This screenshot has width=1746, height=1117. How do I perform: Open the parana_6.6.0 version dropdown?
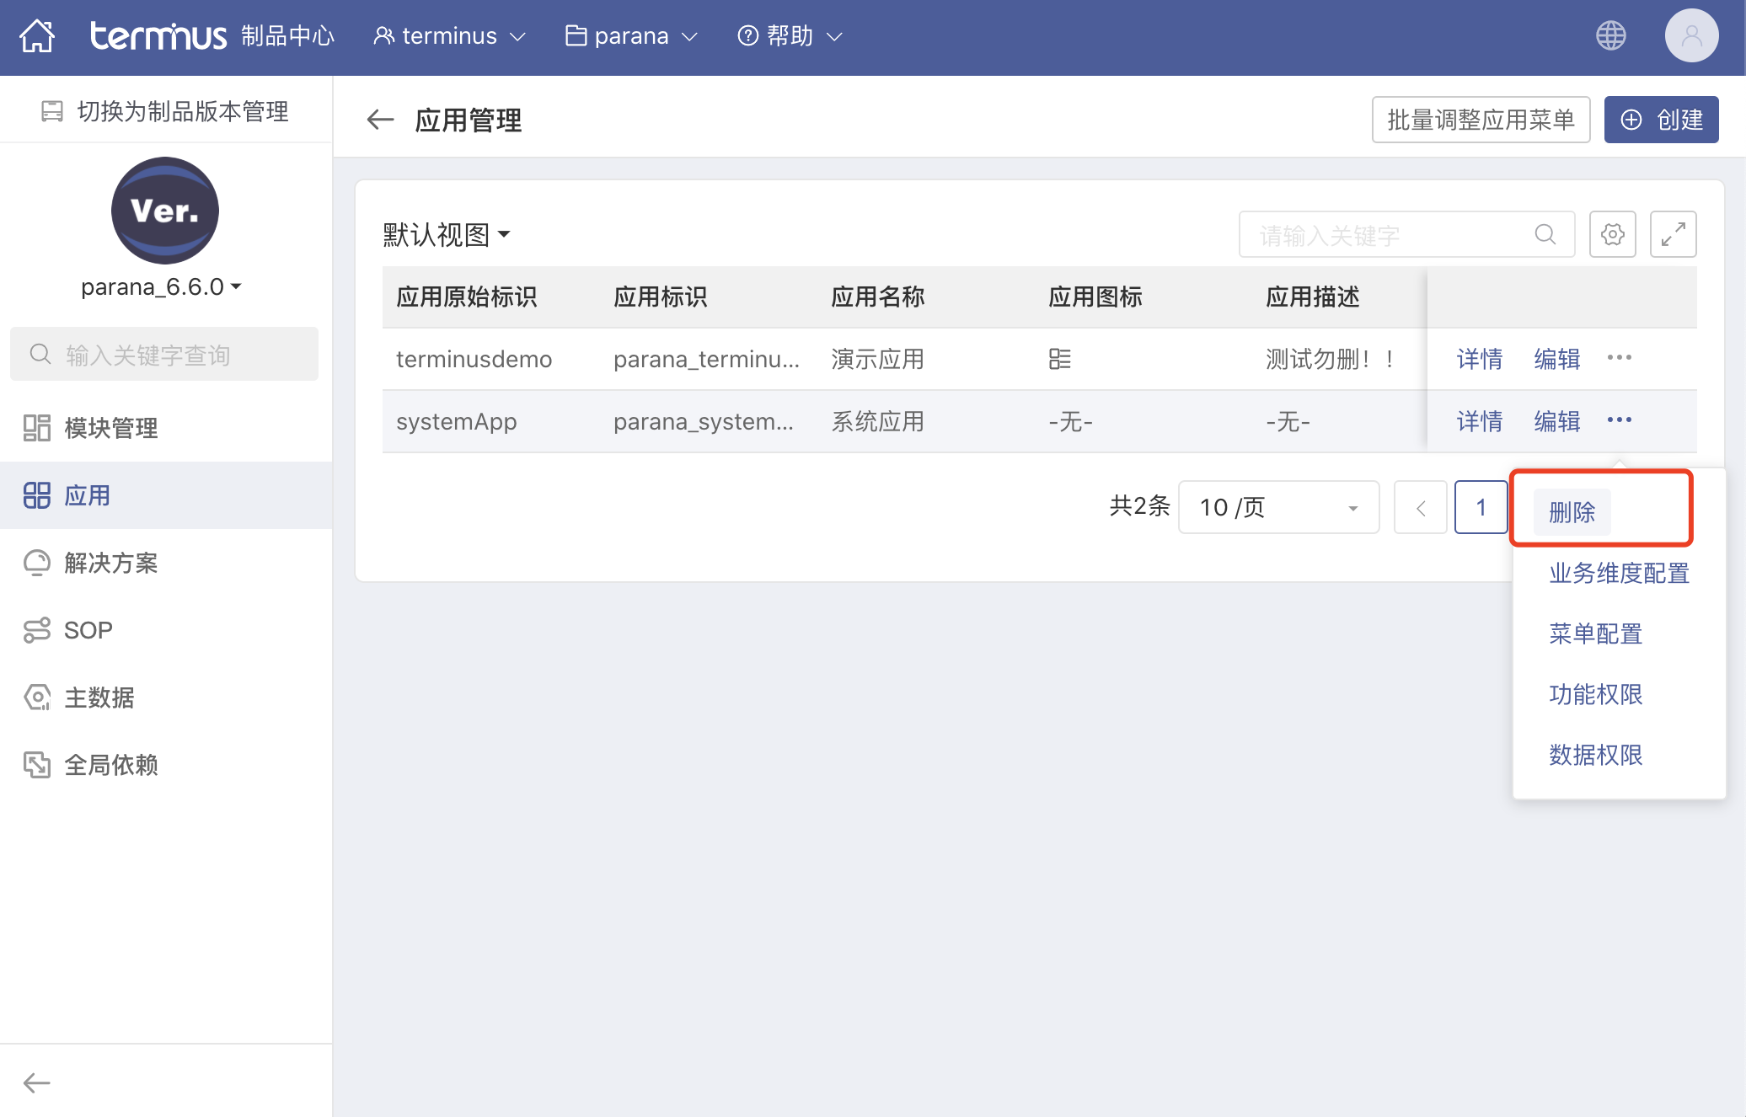pos(161,287)
